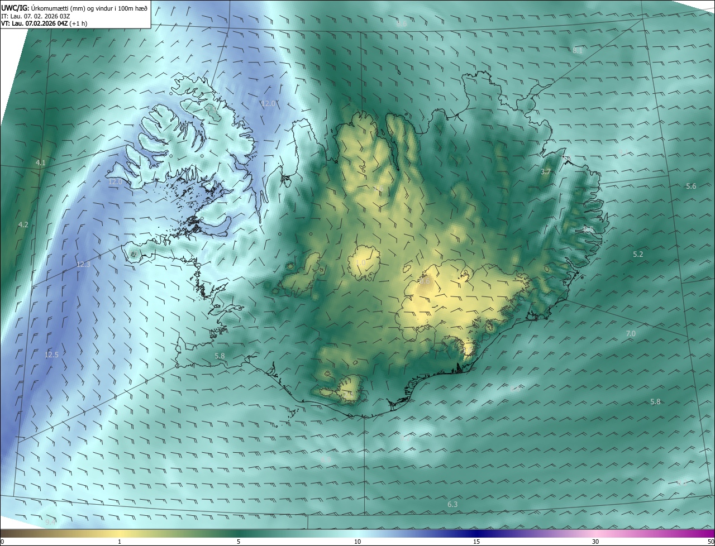Click the 1.0 label on the central glacier
The height and width of the screenshot is (546, 715).
coord(361,262)
